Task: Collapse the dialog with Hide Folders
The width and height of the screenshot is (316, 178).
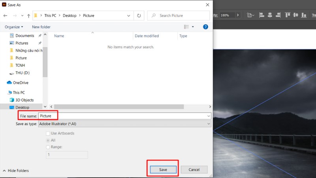Action: 16,170
